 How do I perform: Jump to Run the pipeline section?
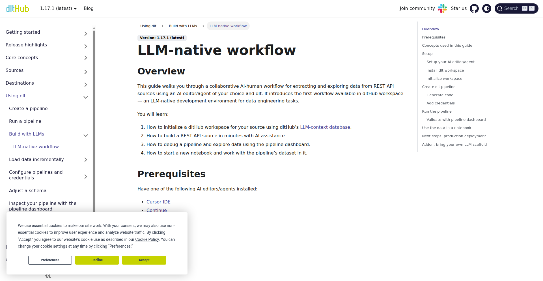(437, 111)
